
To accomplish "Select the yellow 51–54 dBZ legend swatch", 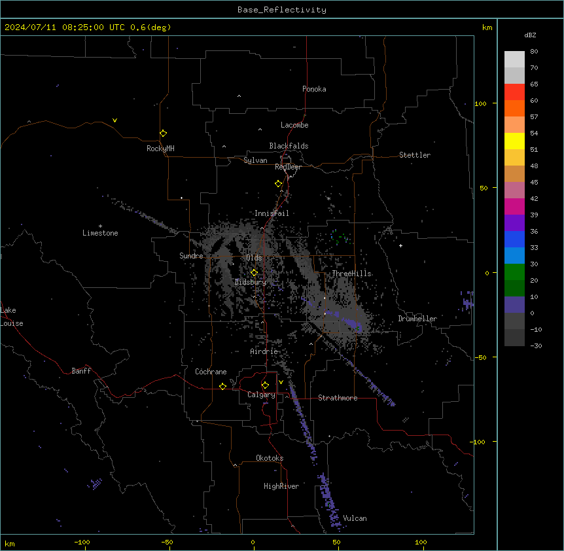I will pyautogui.click(x=514, y=141).
